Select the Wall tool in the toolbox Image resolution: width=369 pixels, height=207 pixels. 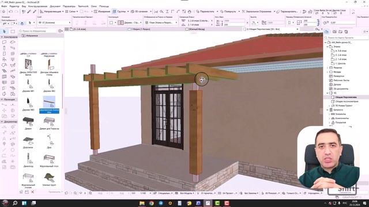tap(4, 42)
